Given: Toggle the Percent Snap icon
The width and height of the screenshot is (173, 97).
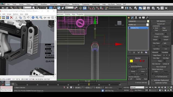Looking at the screenshot, I should 98,8.
